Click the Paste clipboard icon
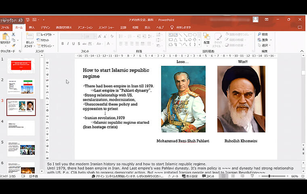This screenshot has height=194, width=307. tap(5, 37)
